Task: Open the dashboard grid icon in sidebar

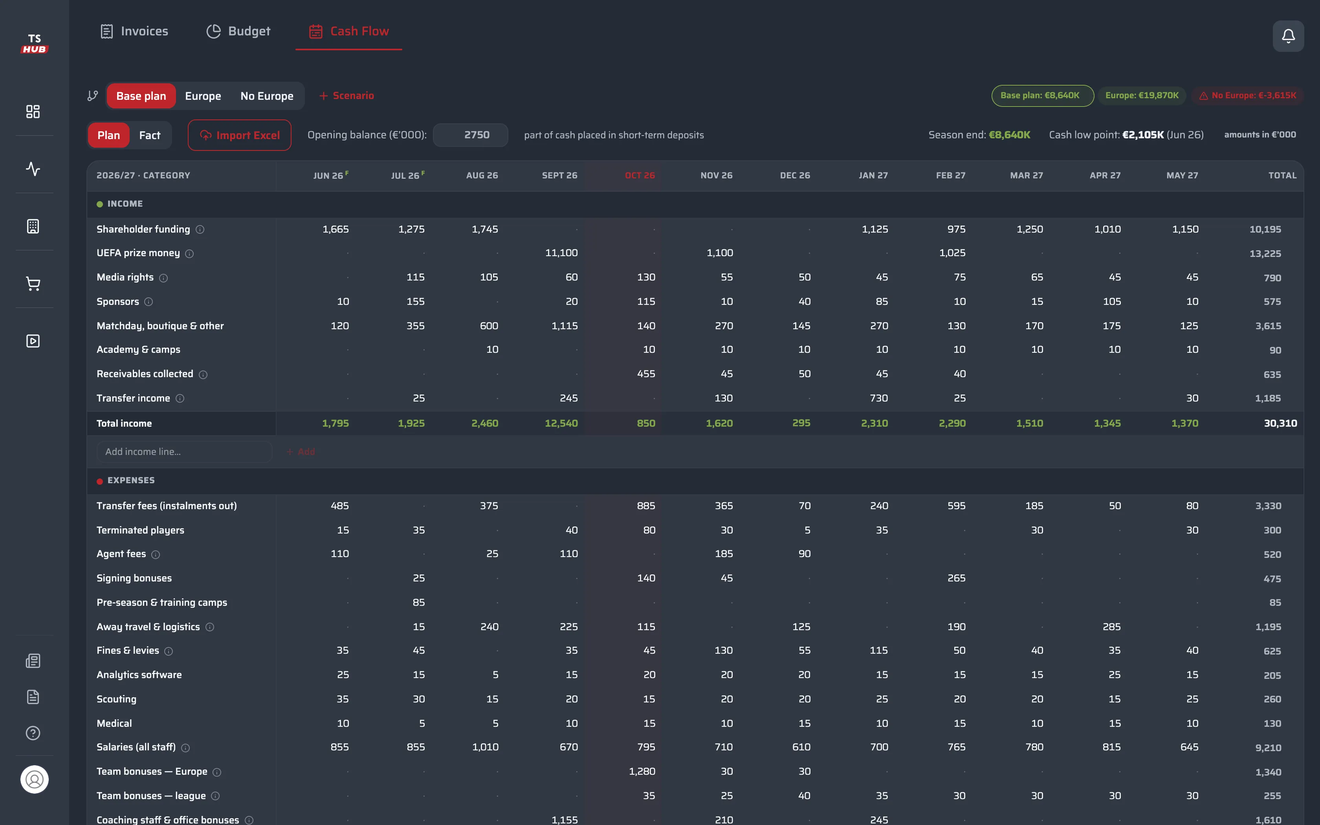Action: coord(33,111)
